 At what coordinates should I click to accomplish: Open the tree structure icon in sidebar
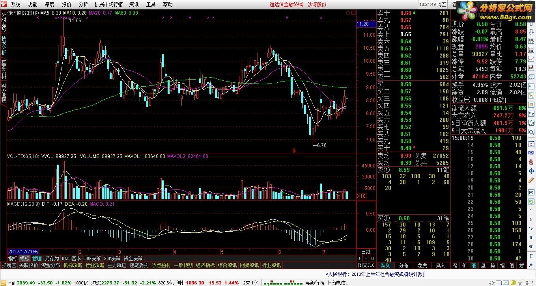[531, 95]
